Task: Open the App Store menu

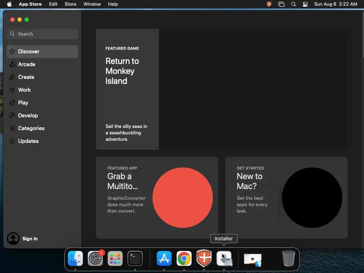Action: [30, 4]
